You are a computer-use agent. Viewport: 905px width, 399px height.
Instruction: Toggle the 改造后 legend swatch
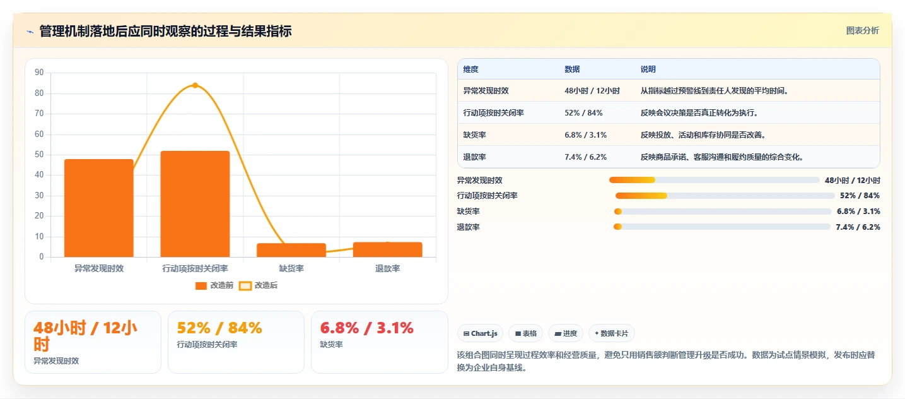(245, 286)
